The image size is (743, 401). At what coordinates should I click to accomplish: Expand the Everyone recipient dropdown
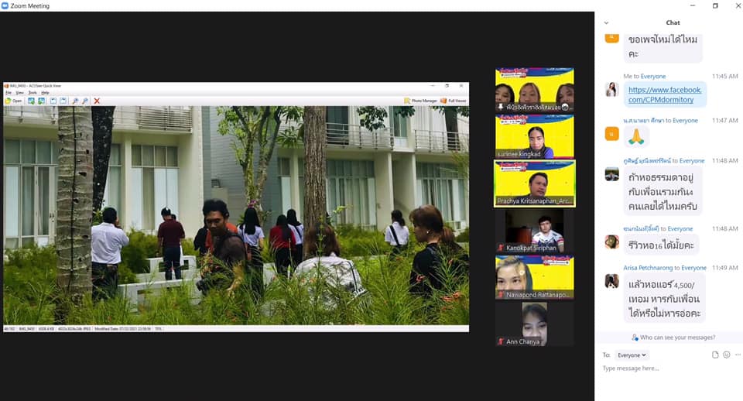[x=632, y=355]
